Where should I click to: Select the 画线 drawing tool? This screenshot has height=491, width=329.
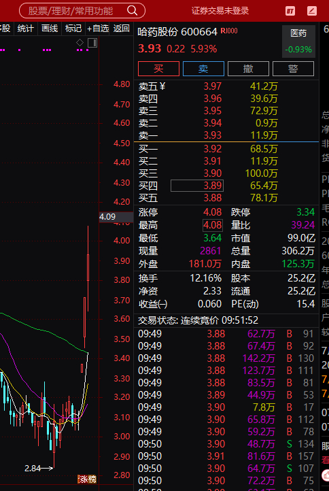[50, 29]
